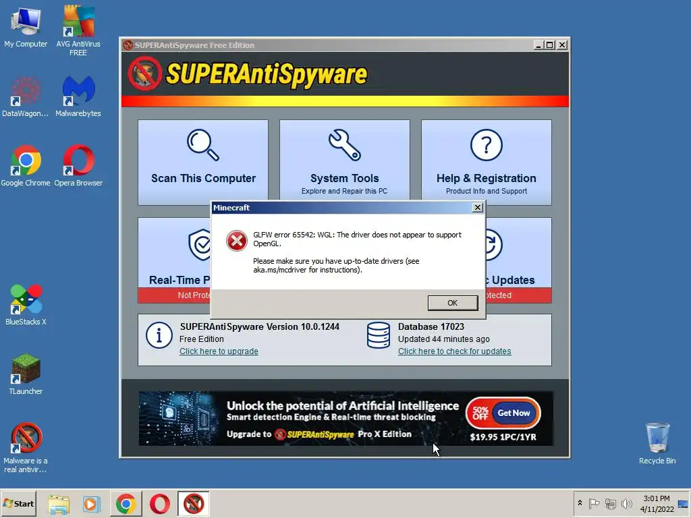Open Chrome from the taskbar
This screenshot has height=518, width=691.
126,504
